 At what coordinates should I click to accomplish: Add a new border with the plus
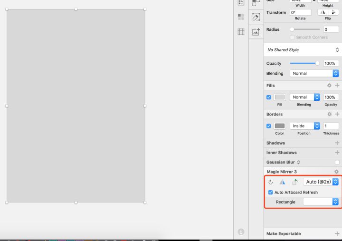coord(337,114)
